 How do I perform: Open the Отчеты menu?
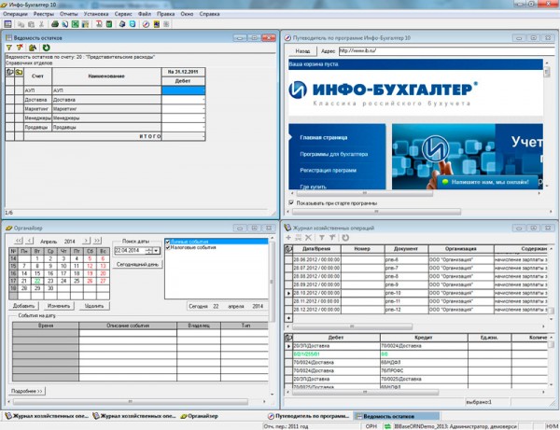pyautogui.click(x=69, y=14)
